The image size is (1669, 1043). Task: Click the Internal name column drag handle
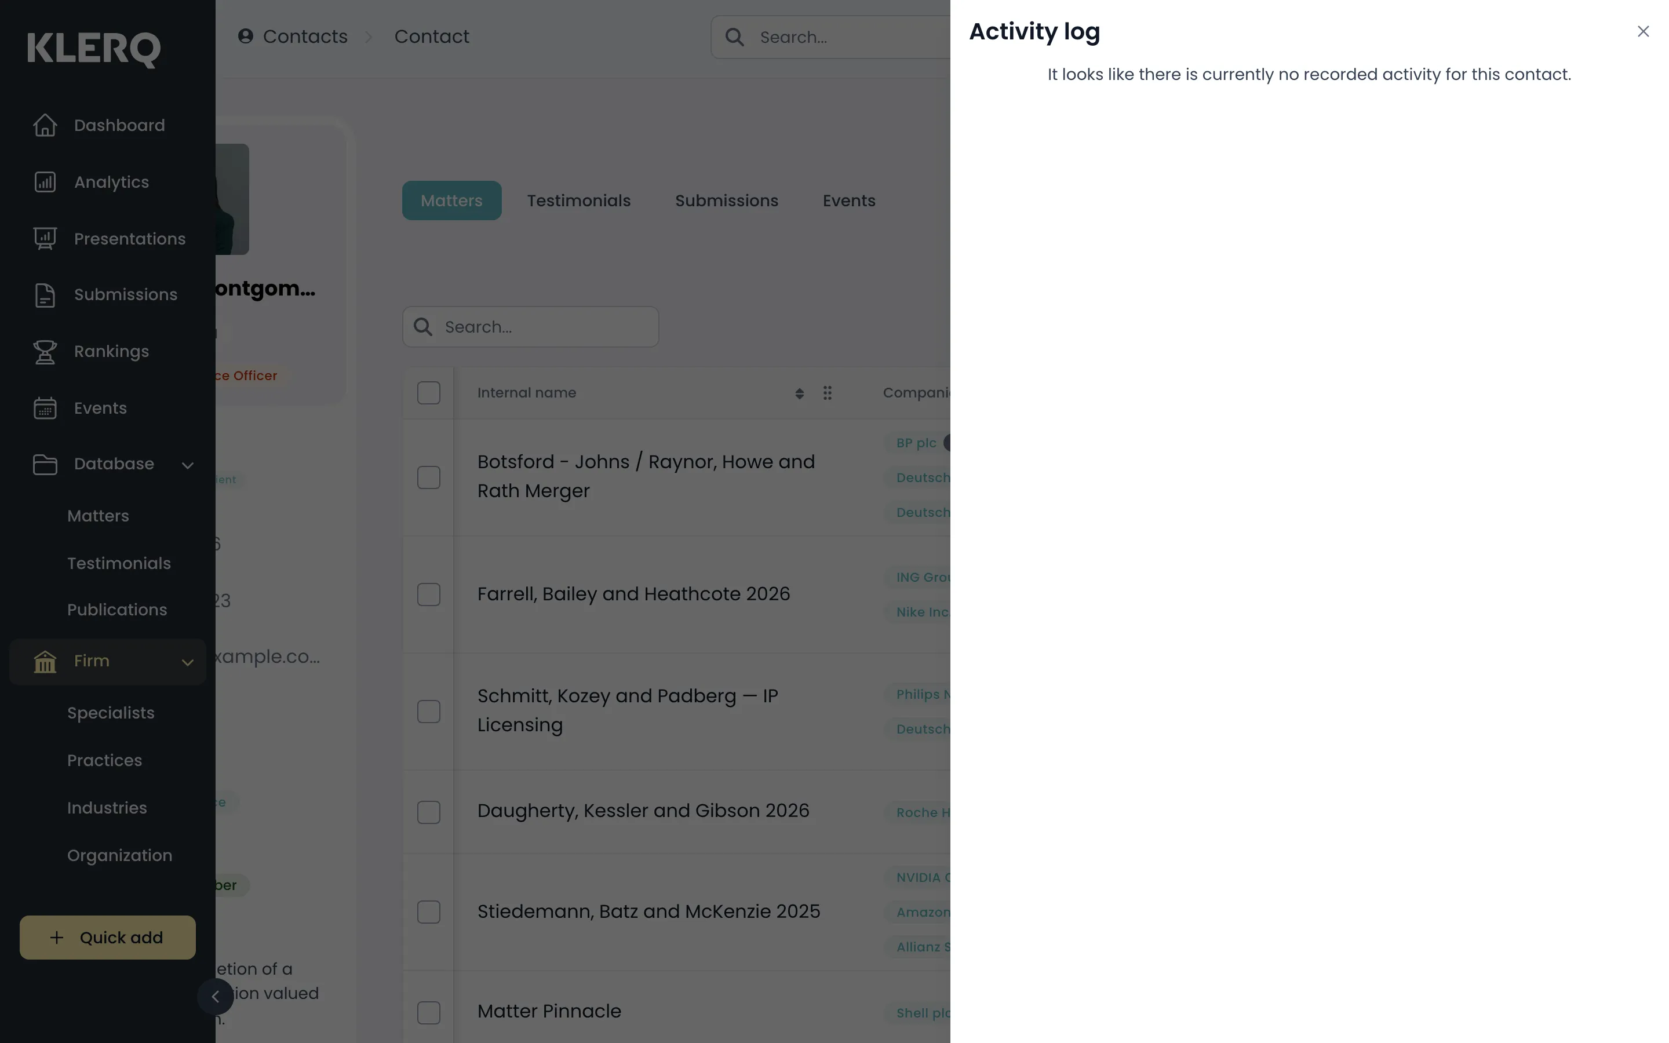(827, 393)
